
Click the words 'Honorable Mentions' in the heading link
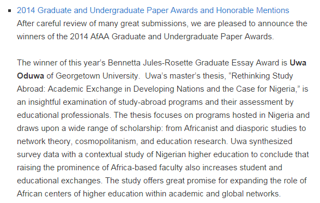click(252, 10)
